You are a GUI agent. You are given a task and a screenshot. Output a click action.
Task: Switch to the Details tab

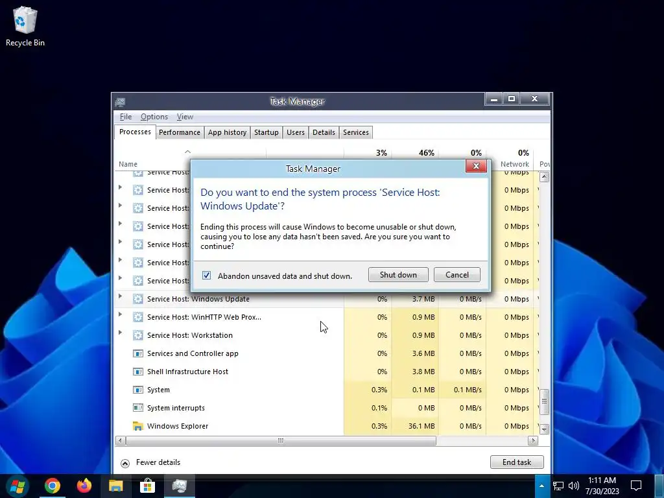(324, 132)
